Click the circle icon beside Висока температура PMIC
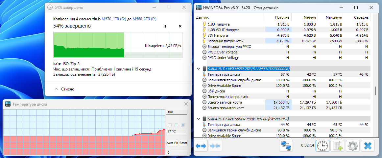 204,47
